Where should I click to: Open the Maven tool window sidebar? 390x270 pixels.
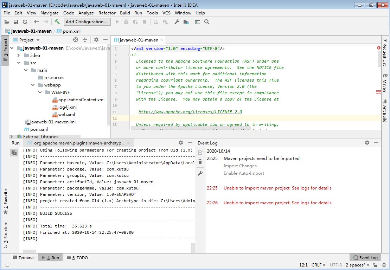385,83
